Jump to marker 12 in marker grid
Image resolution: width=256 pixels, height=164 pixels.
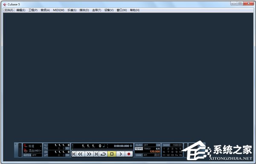pyautogui.click(x=168, y=155)
